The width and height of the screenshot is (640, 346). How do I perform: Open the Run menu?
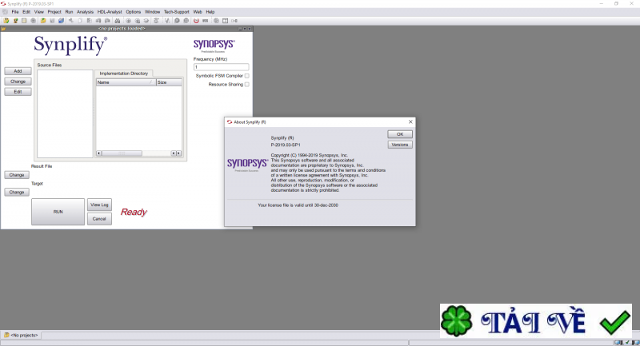click(69, 12)
